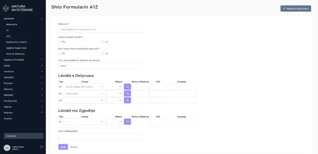Select Po for diplomë/dëftesë pjekurie
The image size is (318, 154).
point(60,53)
